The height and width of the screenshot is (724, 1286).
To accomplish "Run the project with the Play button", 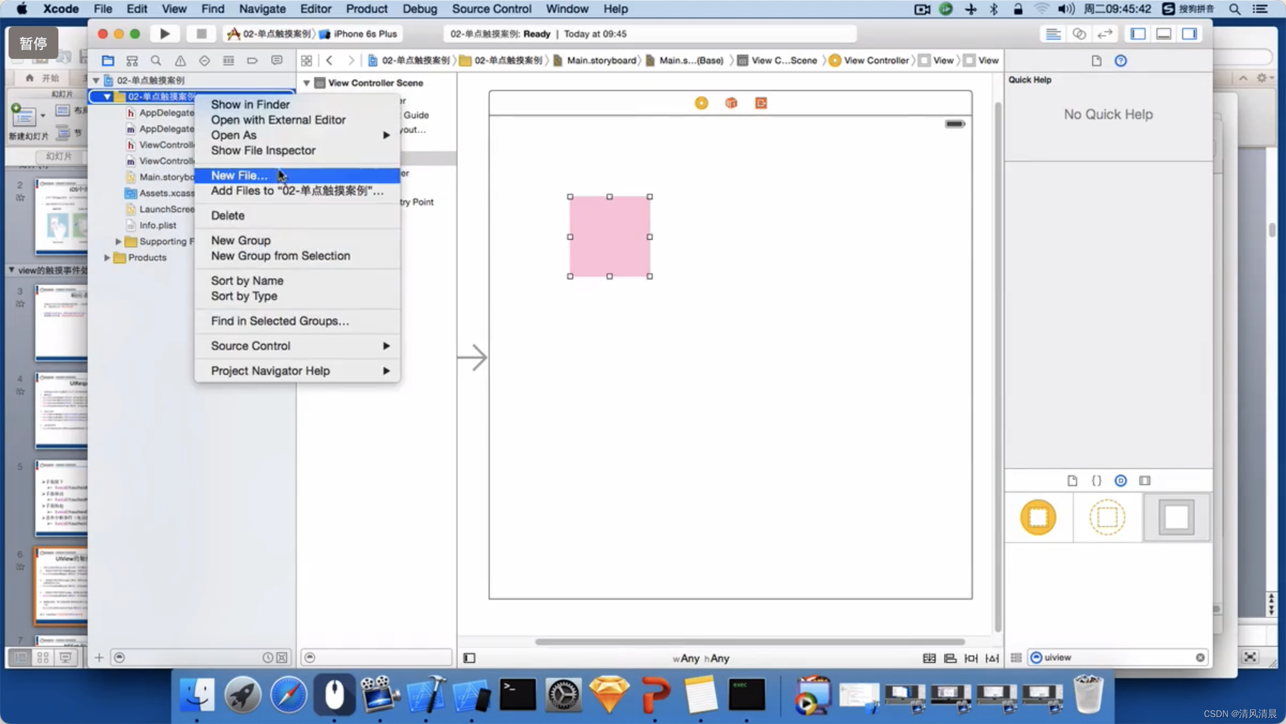I will click(x=165, y=34).
